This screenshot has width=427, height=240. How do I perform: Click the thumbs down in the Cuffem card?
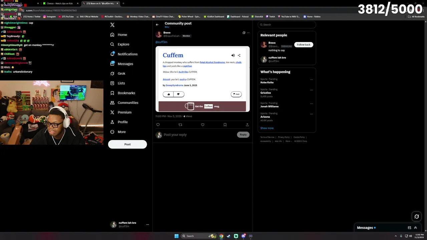[x=178, y=94]
